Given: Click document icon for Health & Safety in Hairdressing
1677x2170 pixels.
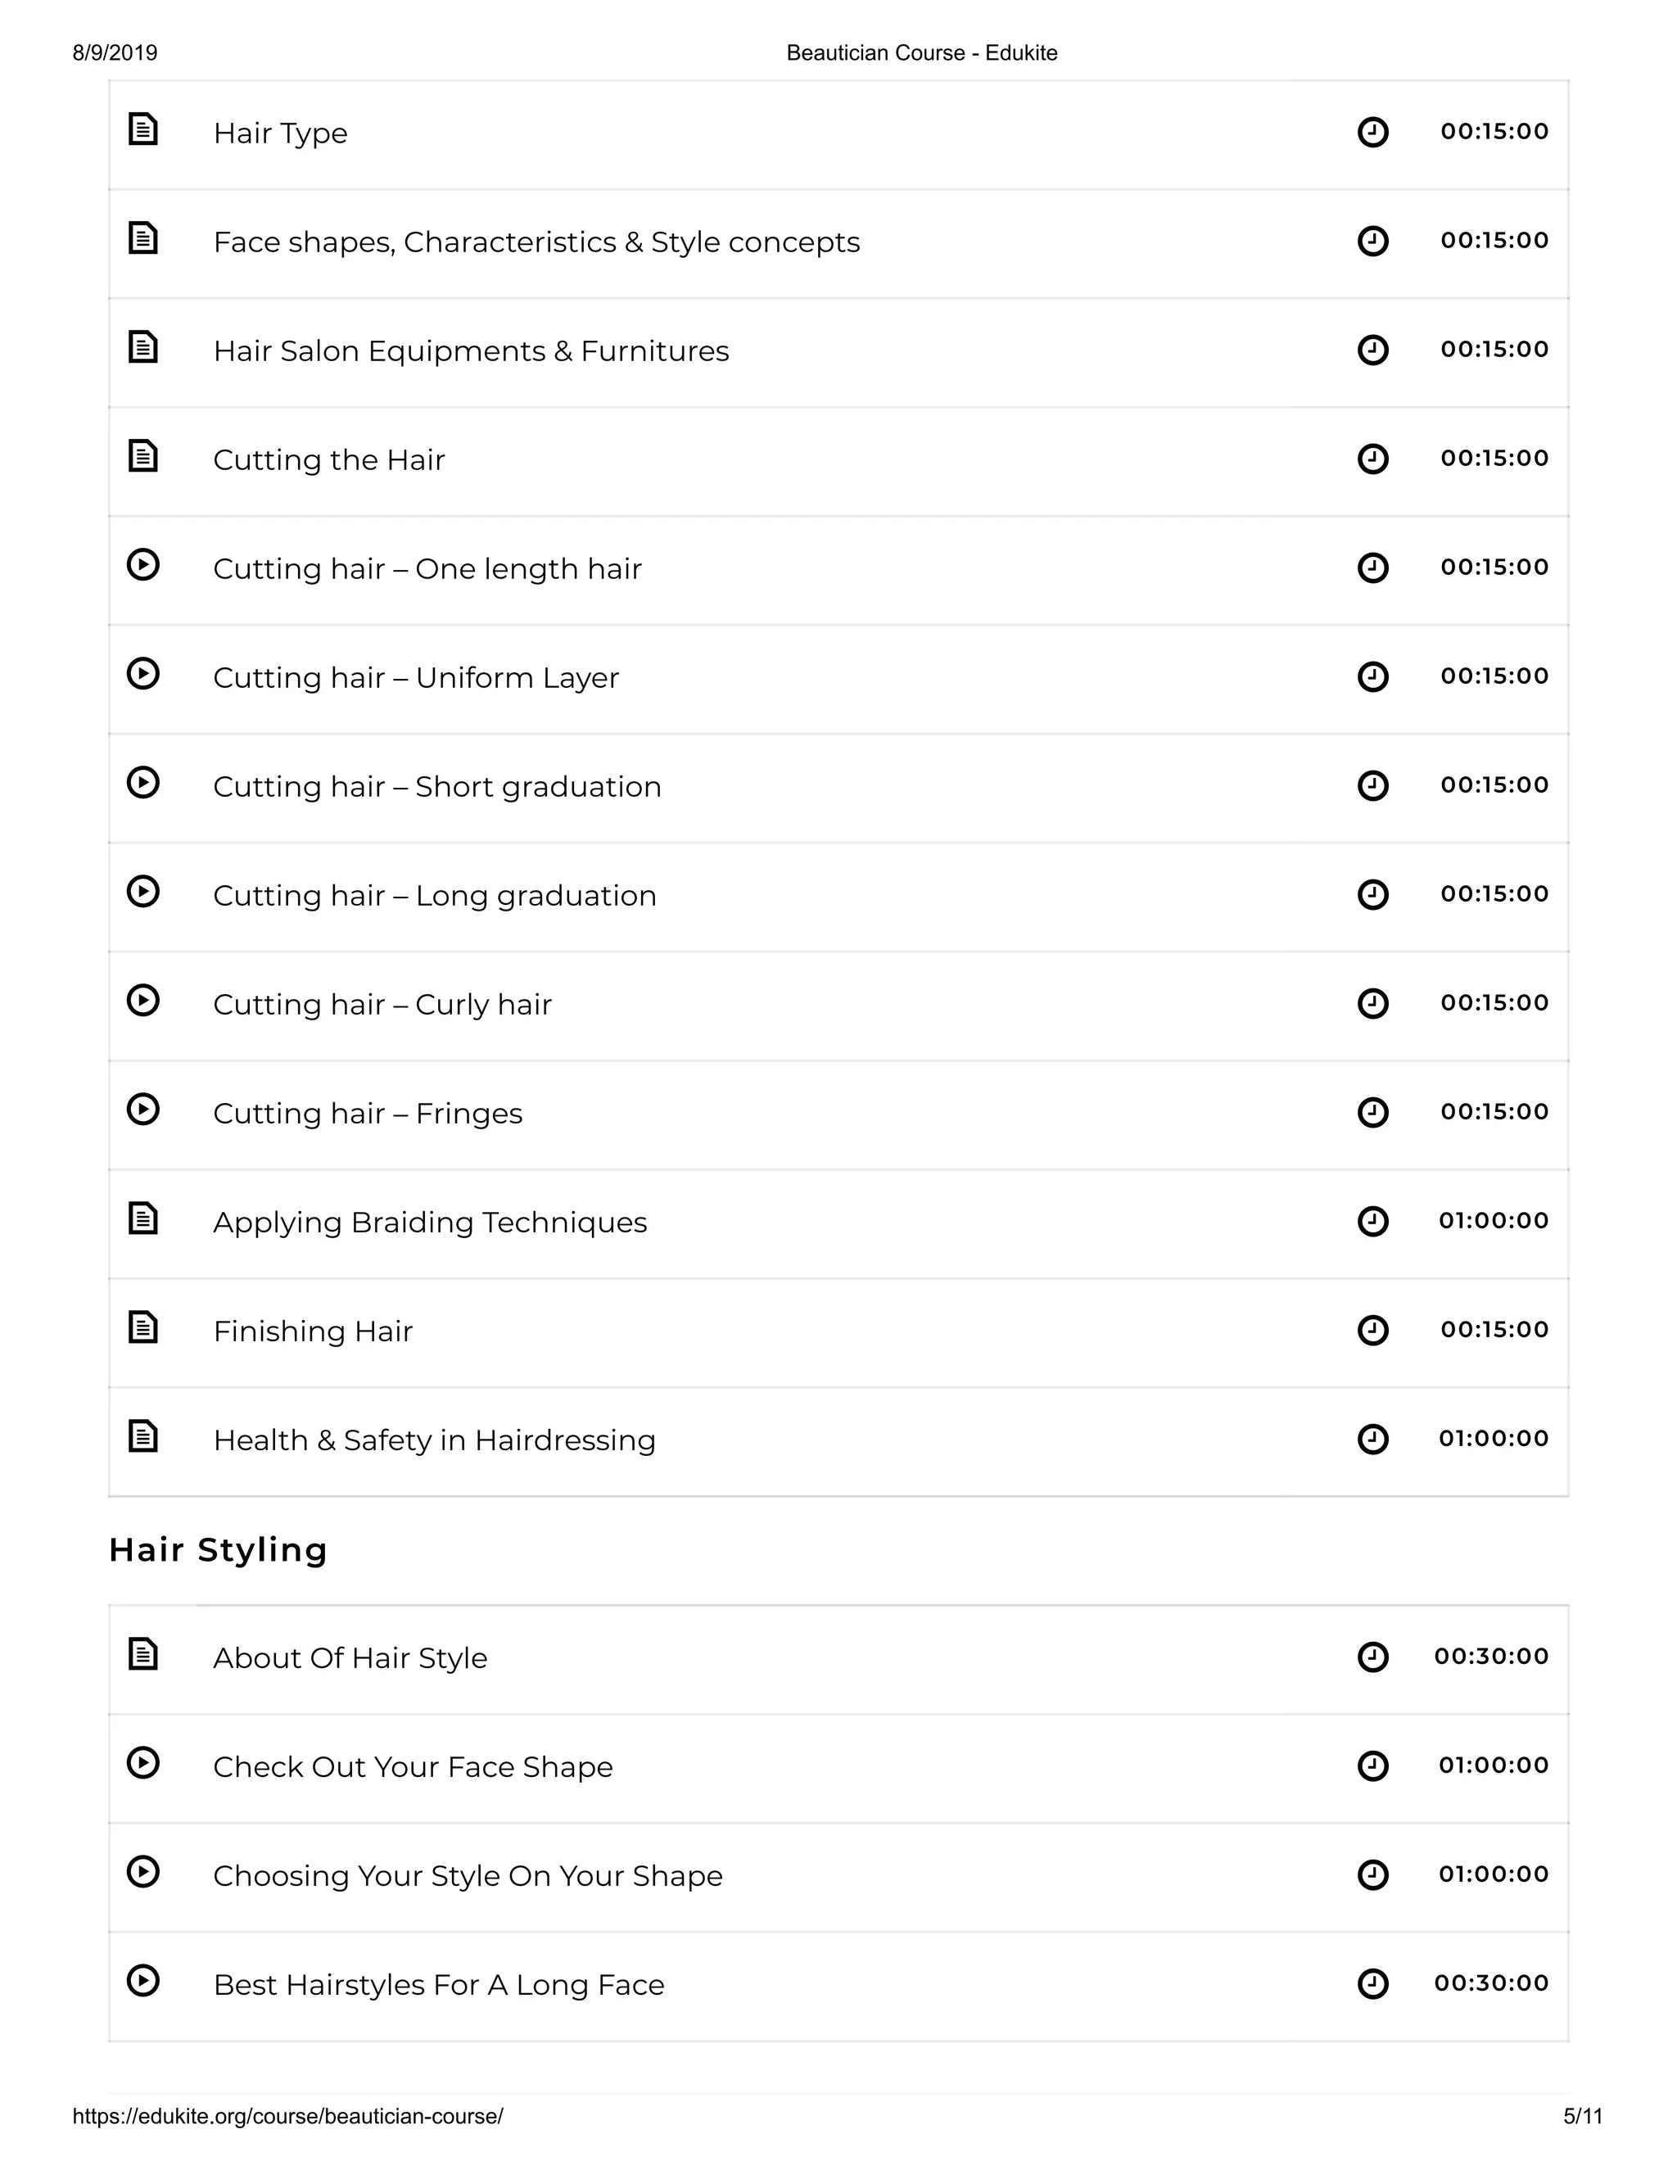Looking at the screenshot, I should coord(143,1435).
